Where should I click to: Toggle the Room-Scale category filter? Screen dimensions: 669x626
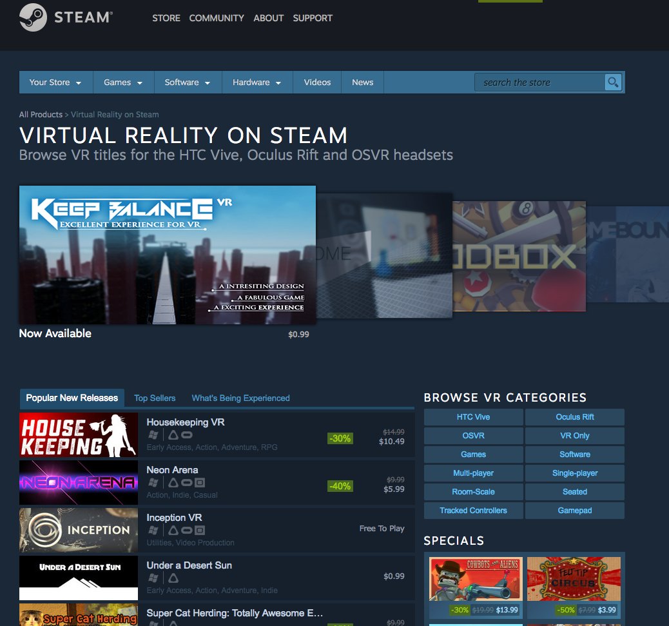tap(473, 491)
